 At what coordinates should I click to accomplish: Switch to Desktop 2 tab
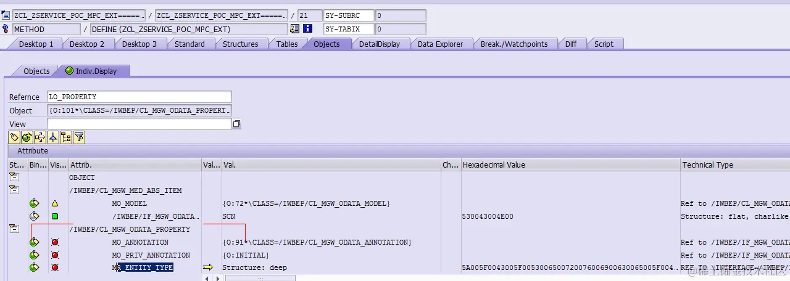[87, 44]
